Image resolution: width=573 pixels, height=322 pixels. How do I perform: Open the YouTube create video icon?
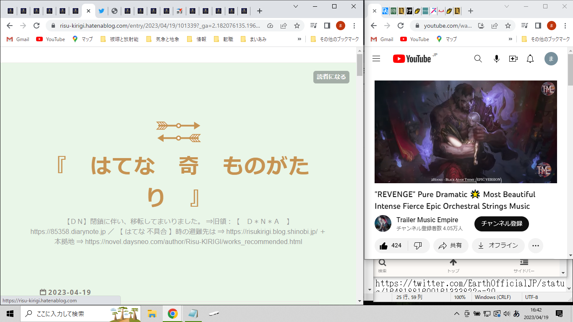pyautogui.click(x=513, y=59)
